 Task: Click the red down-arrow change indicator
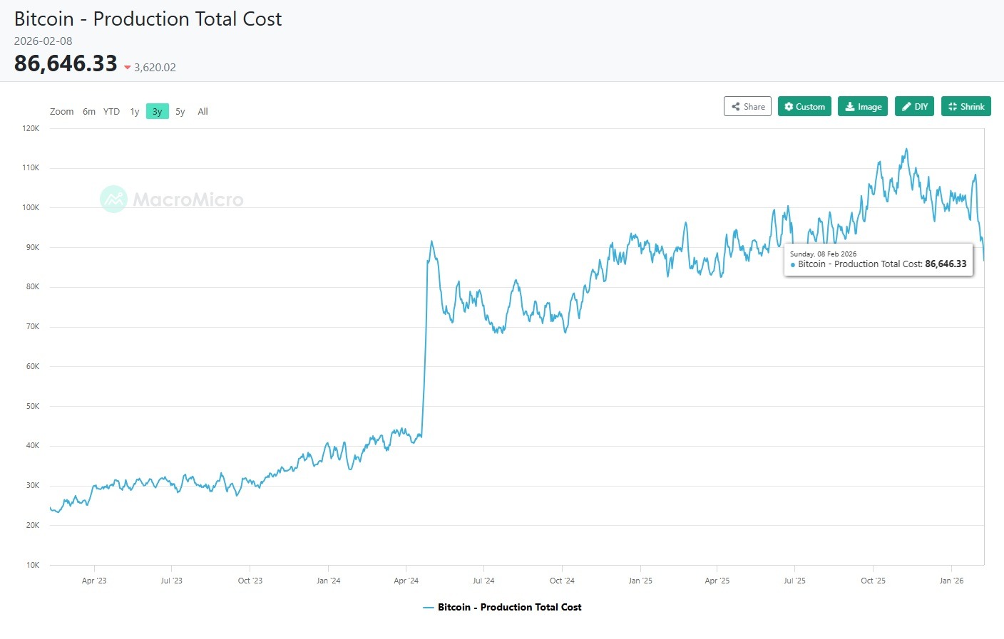[128, 68]
